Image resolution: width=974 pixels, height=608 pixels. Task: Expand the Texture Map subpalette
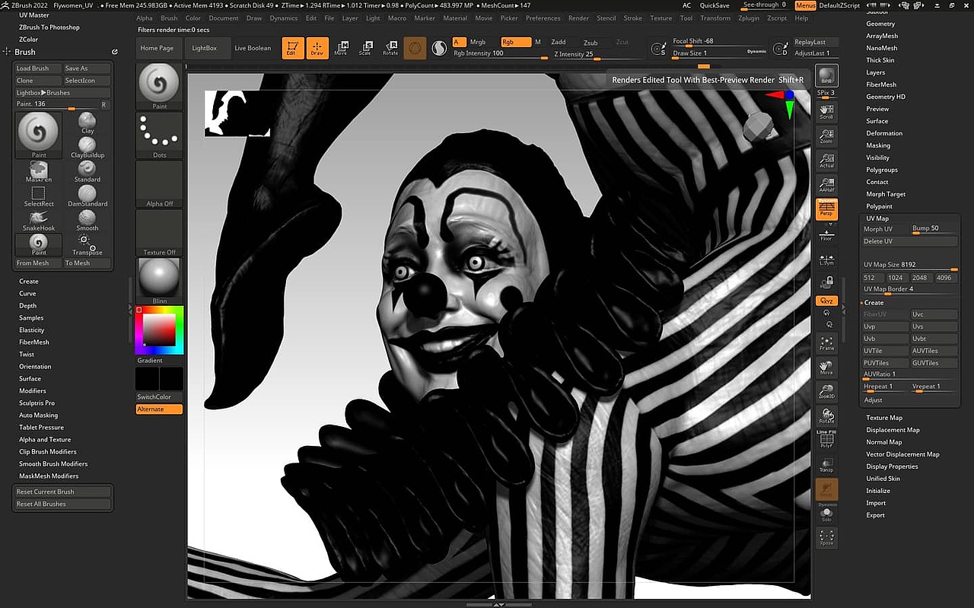[x=884, y=418]
